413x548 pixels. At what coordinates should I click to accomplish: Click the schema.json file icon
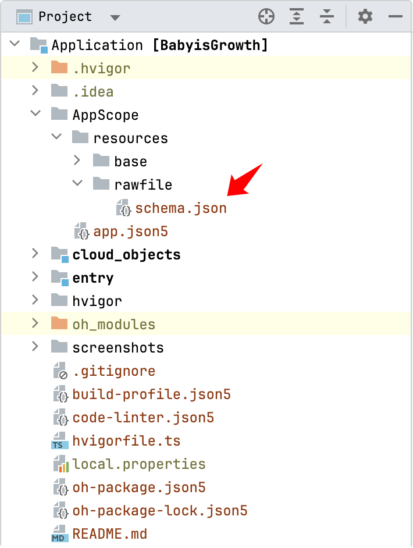pos(124,207)
